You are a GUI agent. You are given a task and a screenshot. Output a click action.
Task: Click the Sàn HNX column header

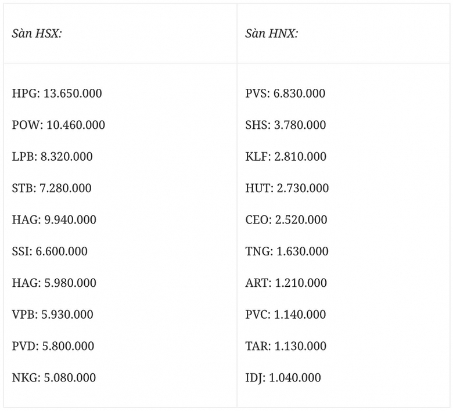271,34
